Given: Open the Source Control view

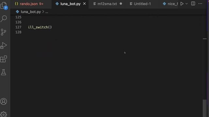Looking at the screenshot, I should 4,32.
